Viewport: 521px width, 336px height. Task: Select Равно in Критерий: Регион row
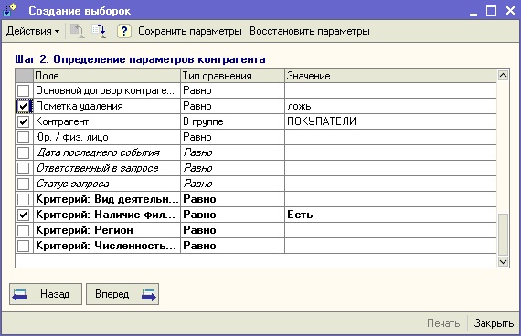[x=232, y=230]
